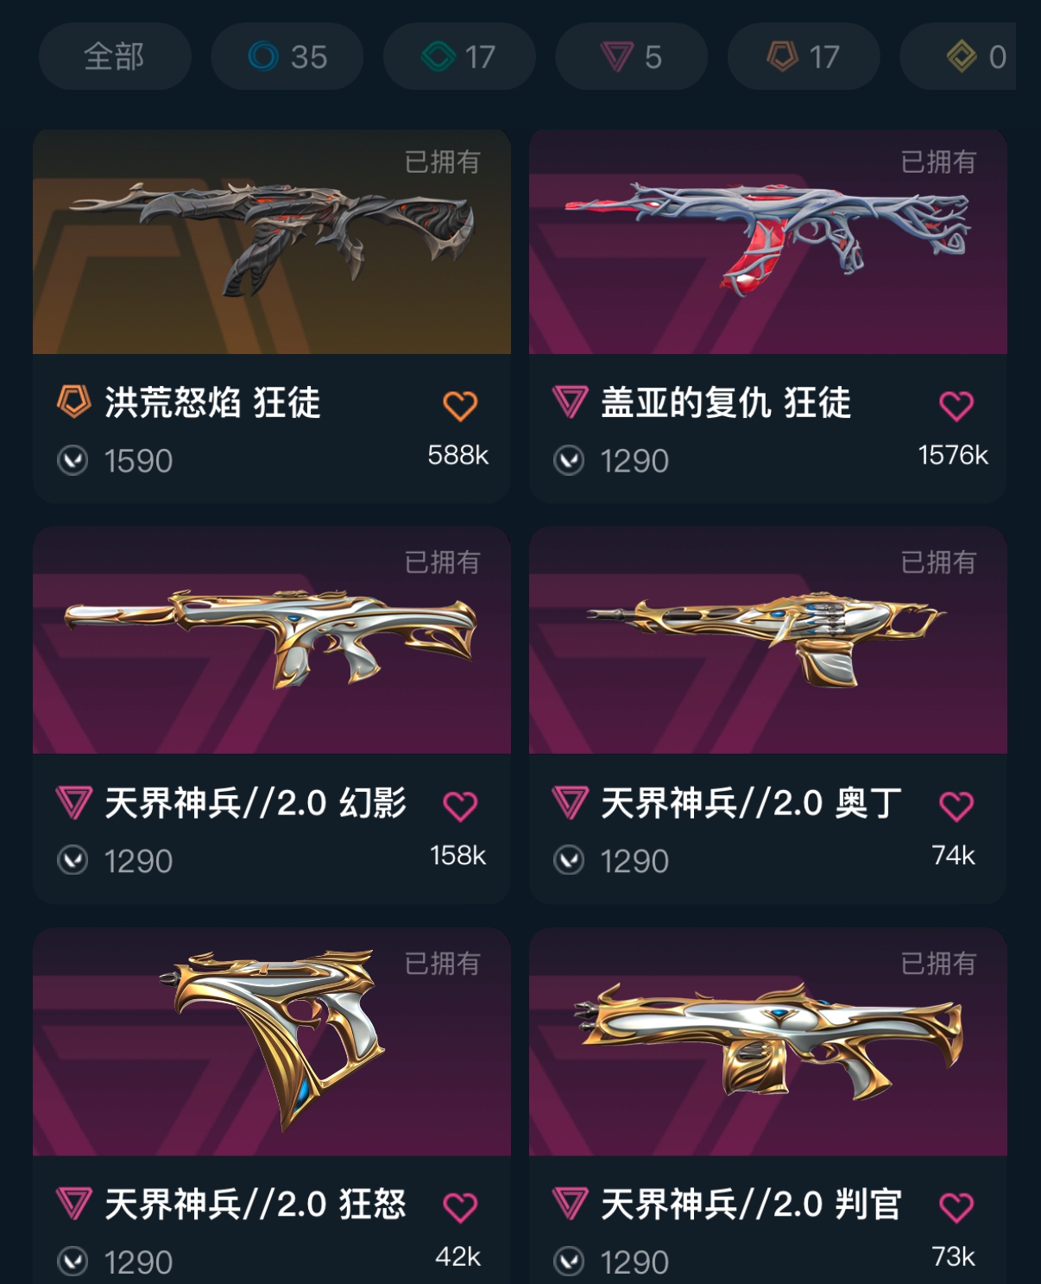1041x1284 pixels.
Task: Toggle favorite heart on 天界神兵//2.0 奥丁
Action: coord(956,806)
